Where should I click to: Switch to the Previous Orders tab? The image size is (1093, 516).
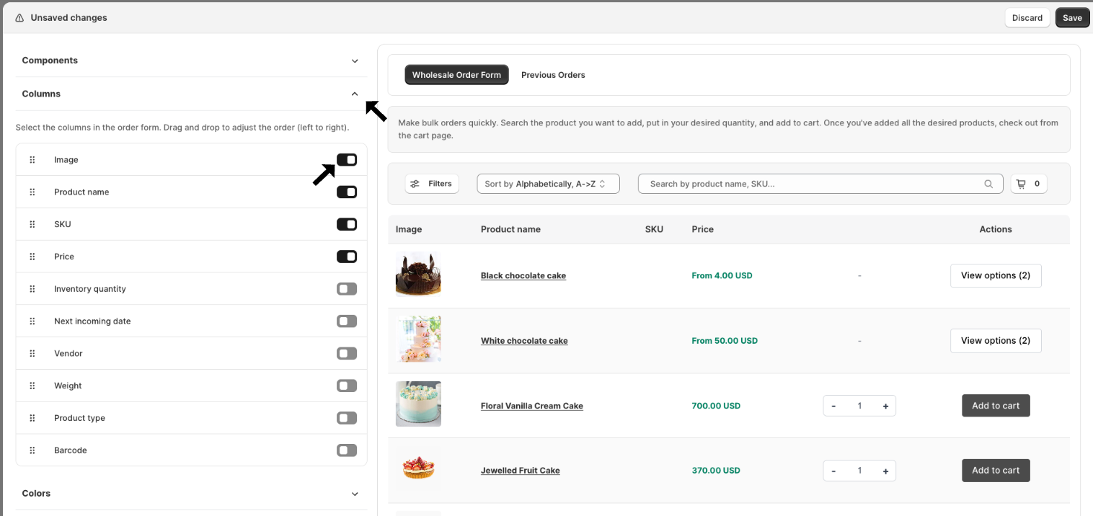553,75
